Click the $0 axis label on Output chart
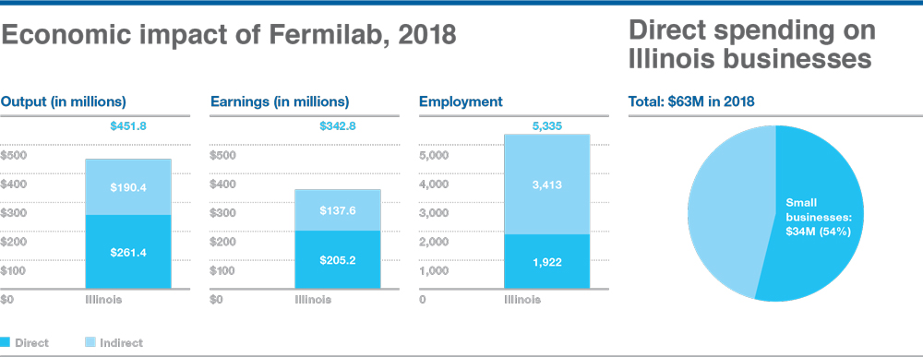 (x=7, y=300)
